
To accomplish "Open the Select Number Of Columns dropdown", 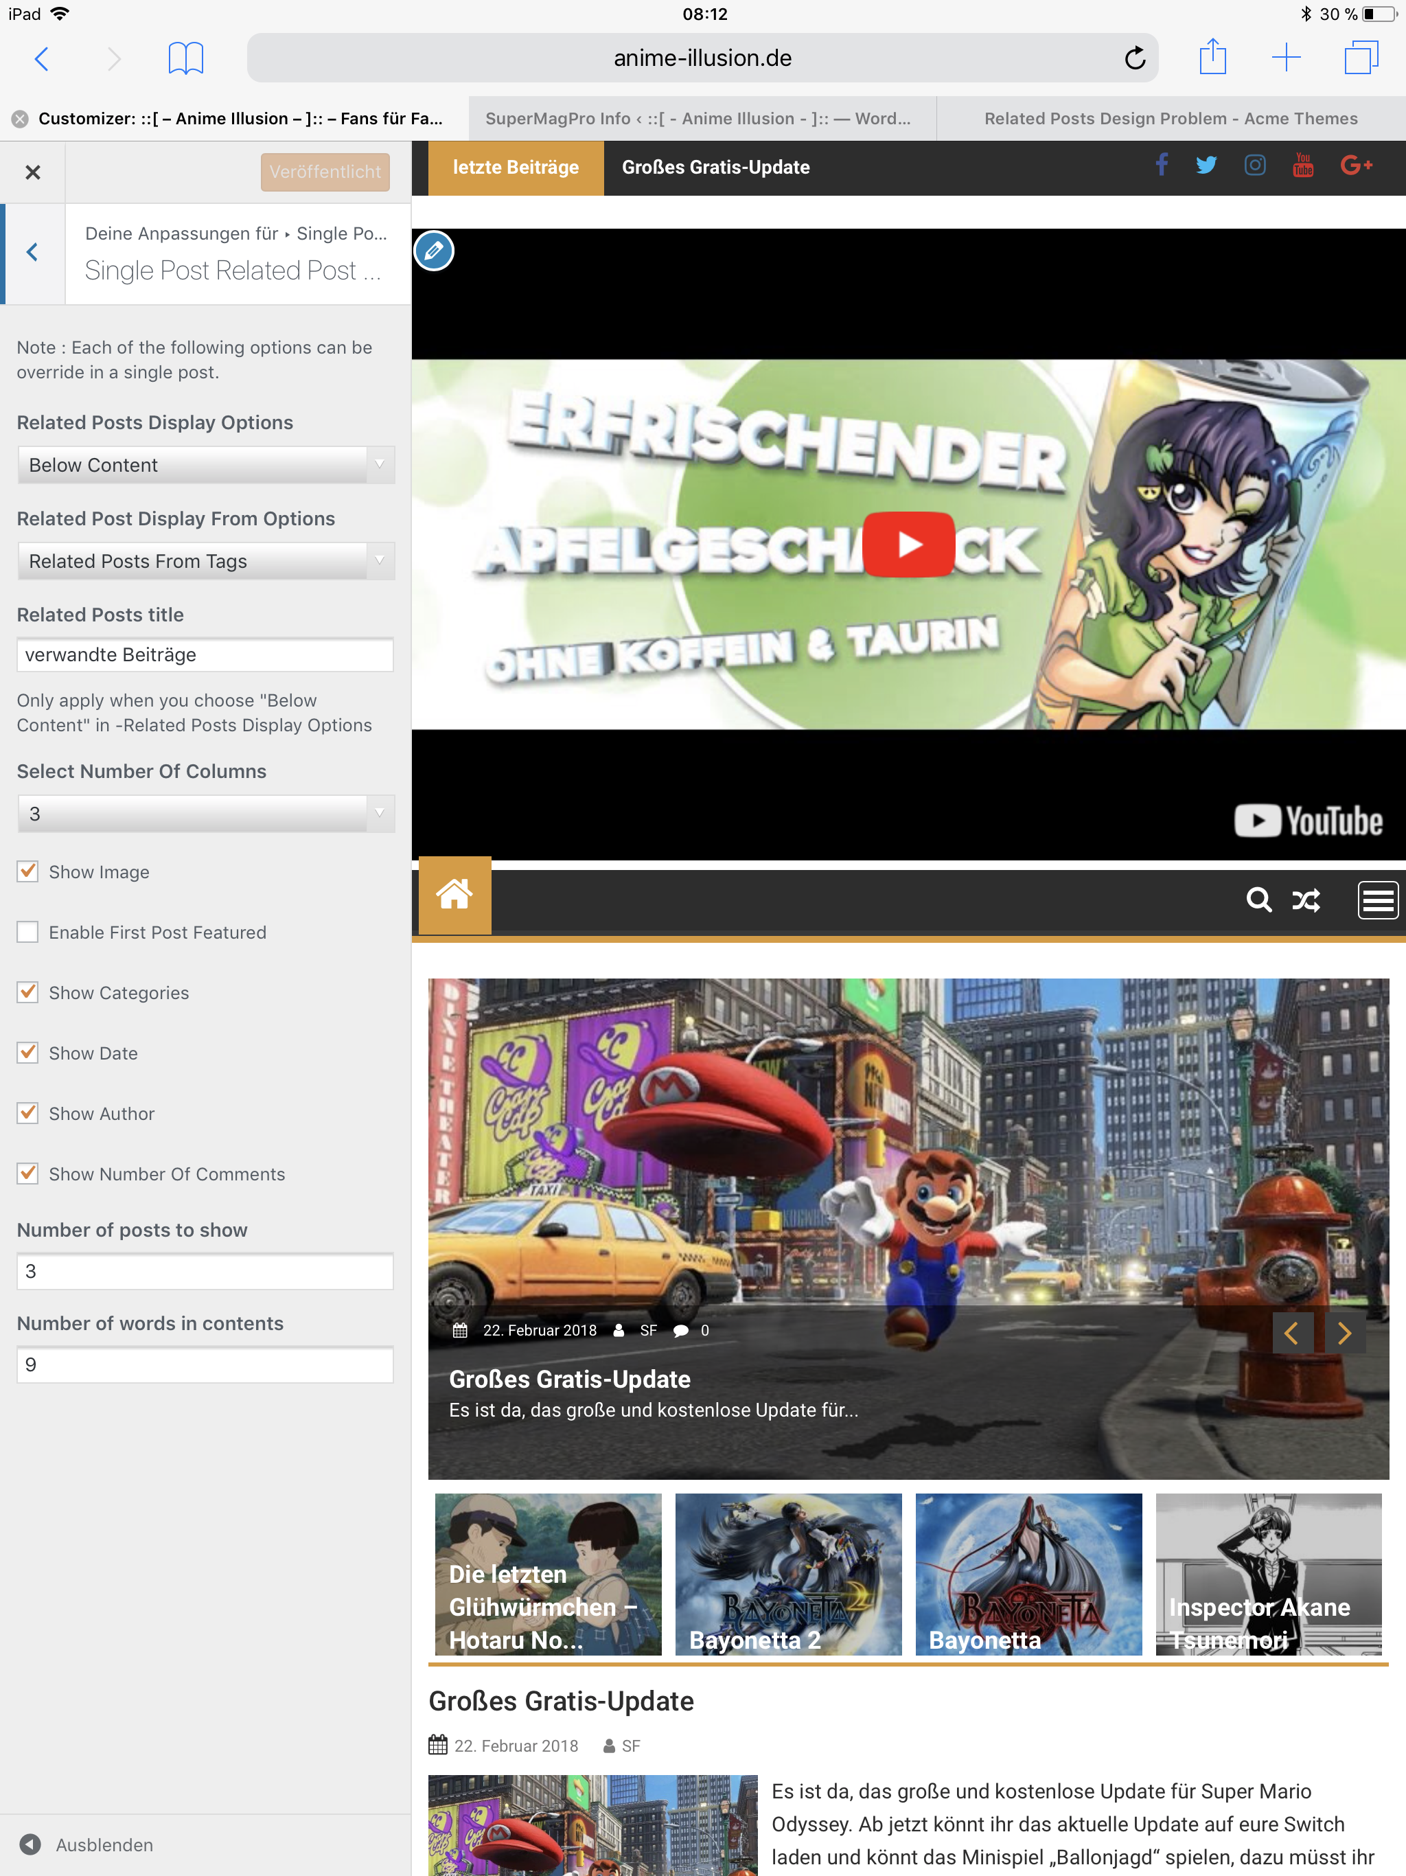I will (205, 813).
